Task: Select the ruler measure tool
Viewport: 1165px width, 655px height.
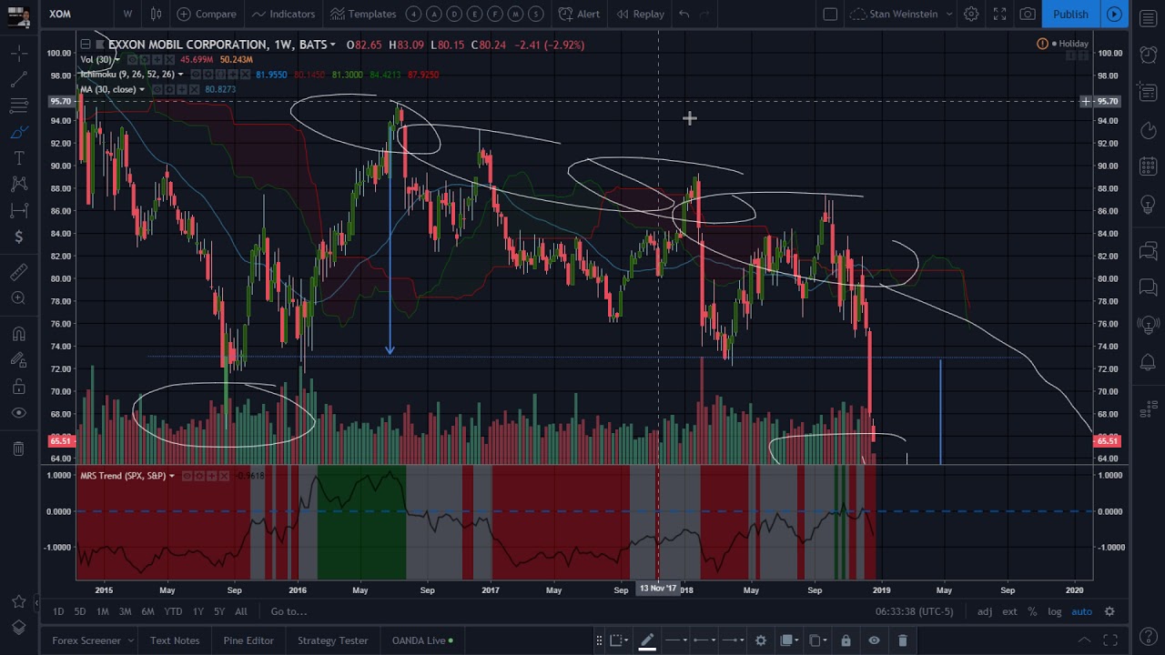Action: click(x=18, y=272)
